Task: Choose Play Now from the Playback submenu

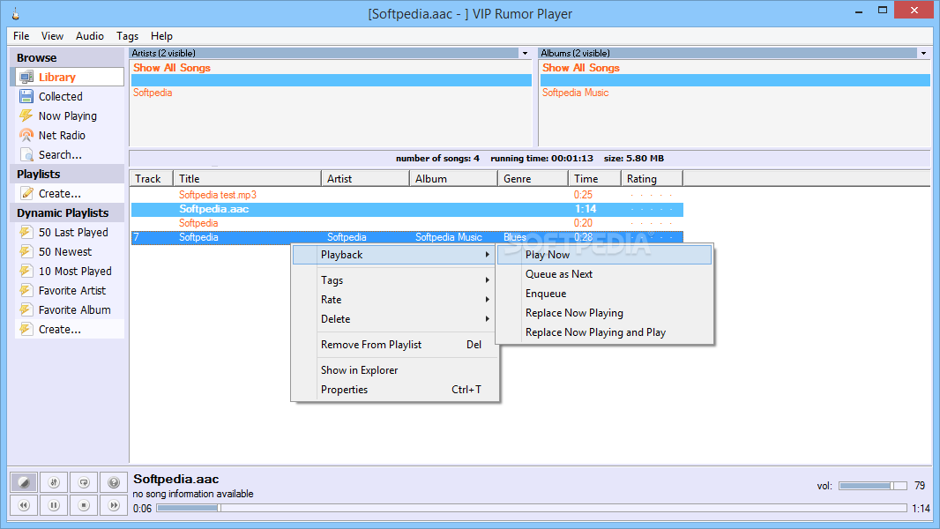Action: coord(604,255)
